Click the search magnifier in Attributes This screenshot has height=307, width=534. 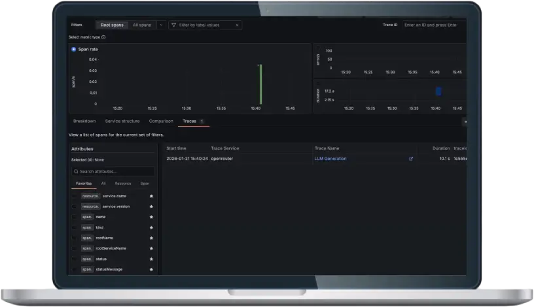(x=76, y=172)
